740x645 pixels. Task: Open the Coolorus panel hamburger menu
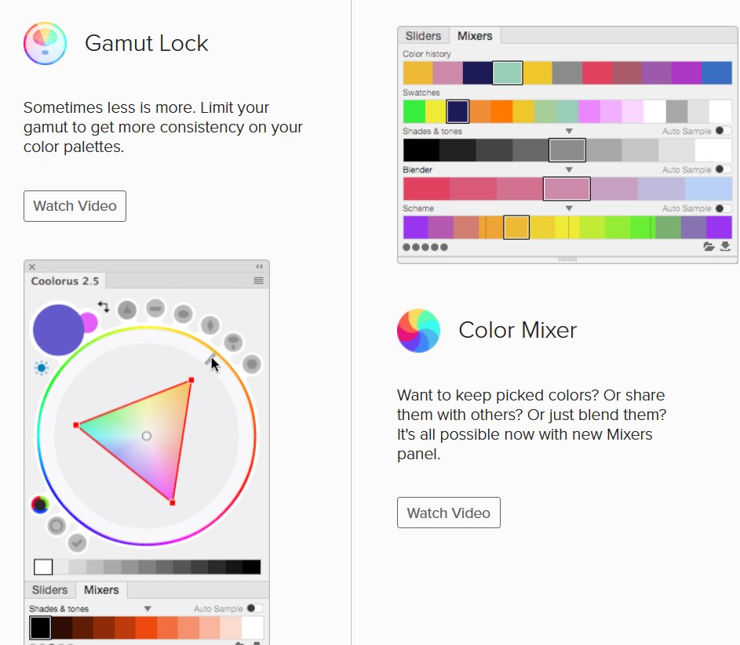259,281
